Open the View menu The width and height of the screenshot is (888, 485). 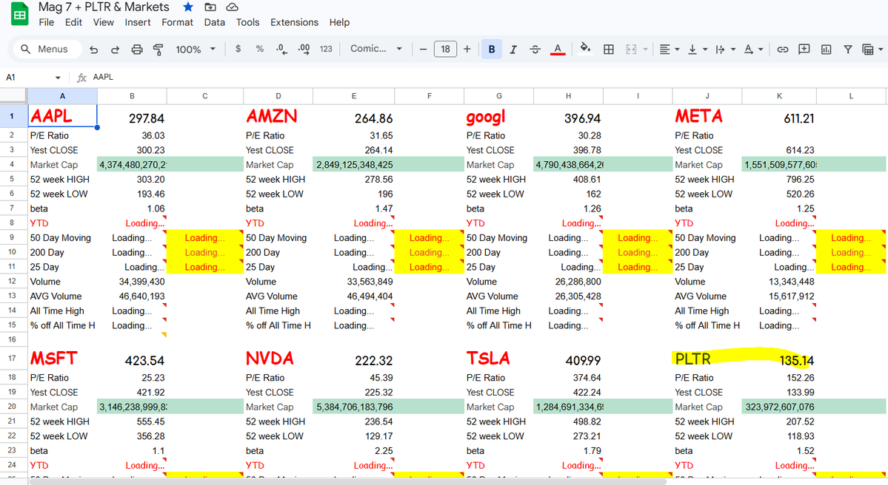104,22
